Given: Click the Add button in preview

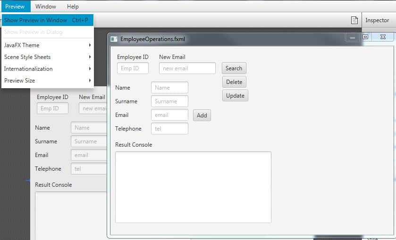Looking at the screenshot, I should (x=202, y=115).
